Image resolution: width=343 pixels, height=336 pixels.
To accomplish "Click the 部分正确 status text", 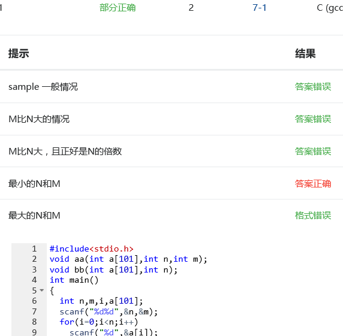I will pyautogui.click(x=118, y=8).
